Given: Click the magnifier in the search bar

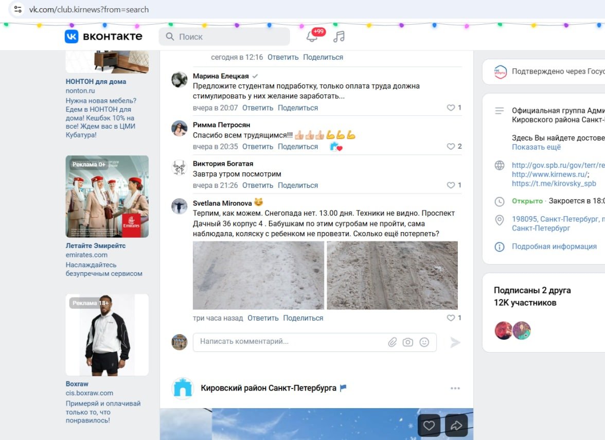Looking at the screenshot, I should point(169,37).
